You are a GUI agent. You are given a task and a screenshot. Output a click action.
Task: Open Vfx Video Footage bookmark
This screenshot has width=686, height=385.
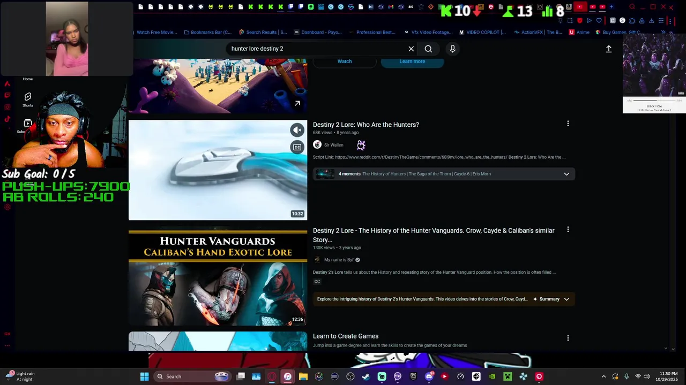click(428, 32)
